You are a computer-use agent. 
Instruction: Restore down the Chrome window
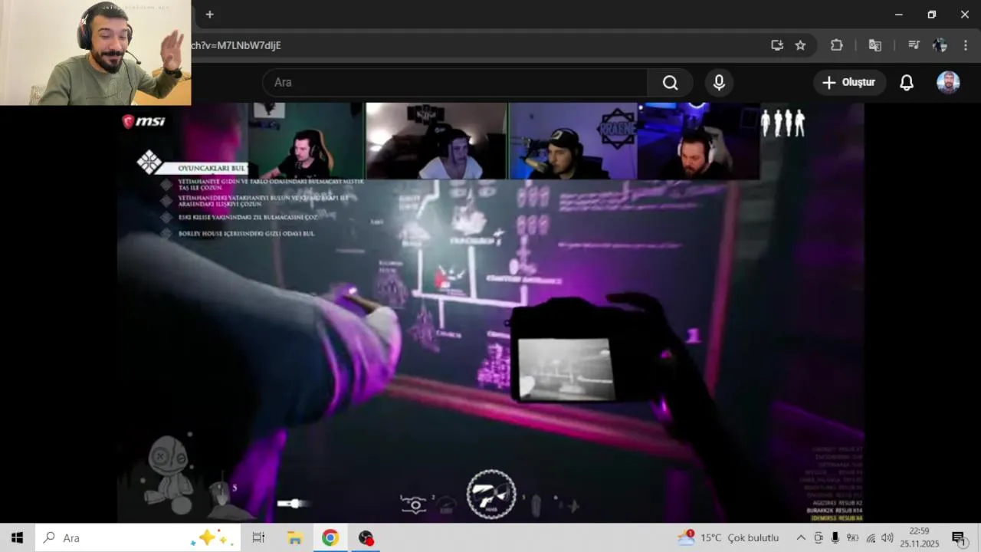click(932, 15)
